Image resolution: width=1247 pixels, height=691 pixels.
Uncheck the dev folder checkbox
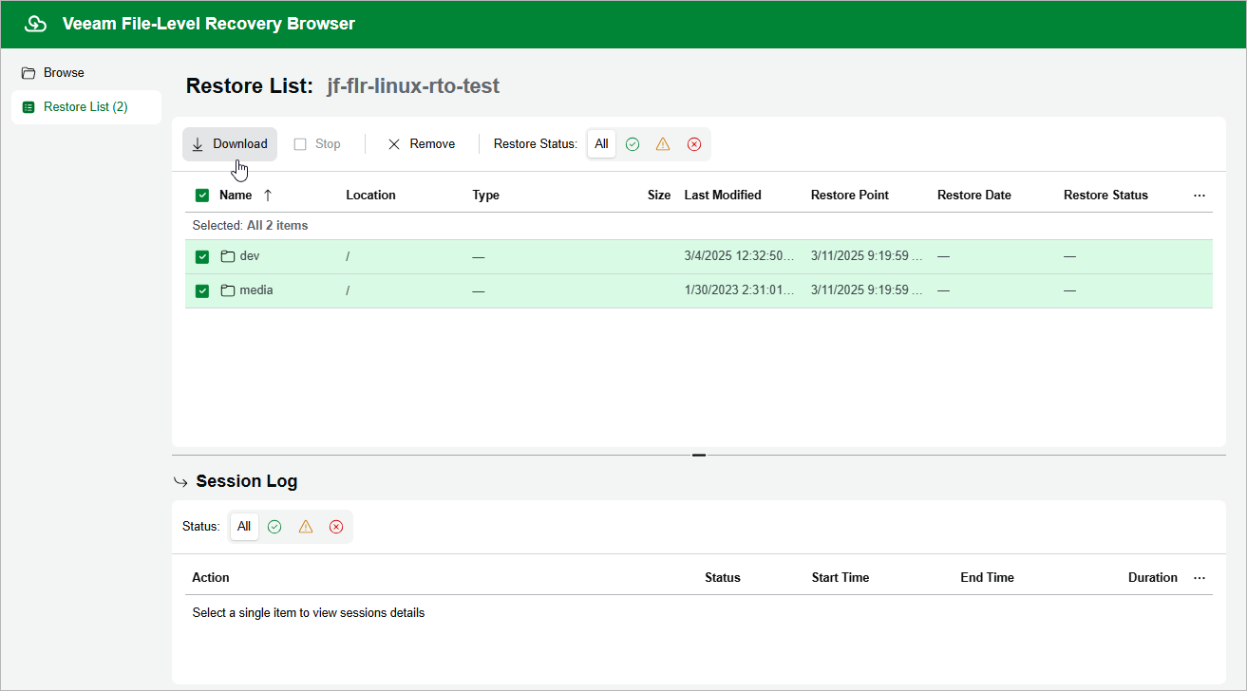(x=202, y=255)
